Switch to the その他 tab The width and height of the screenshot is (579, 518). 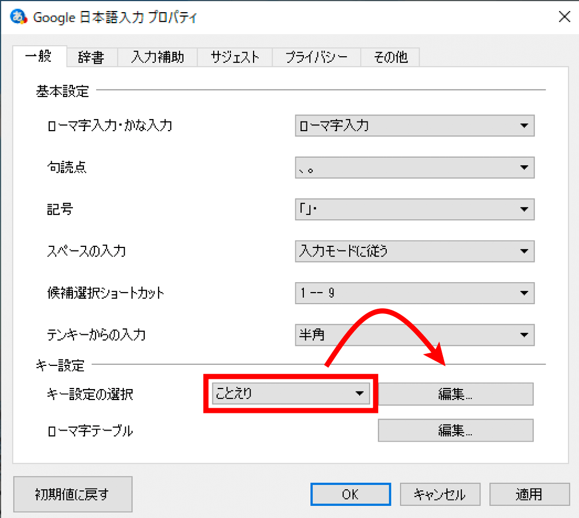390,57
